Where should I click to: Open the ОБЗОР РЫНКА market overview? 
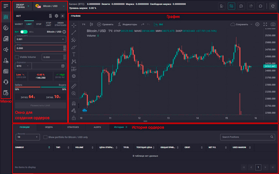tap(23, 6)
